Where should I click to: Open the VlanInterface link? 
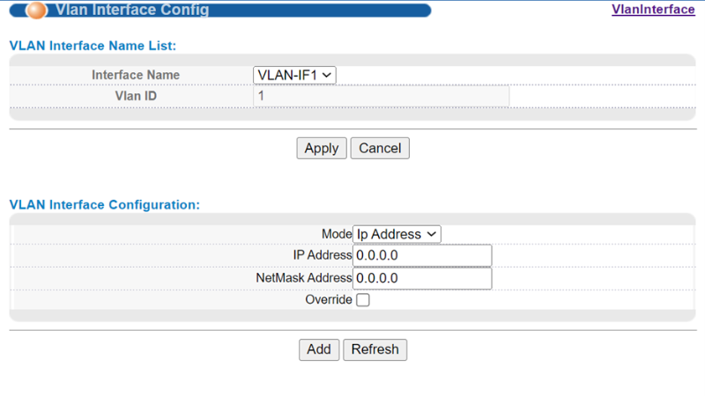[653, 10]
